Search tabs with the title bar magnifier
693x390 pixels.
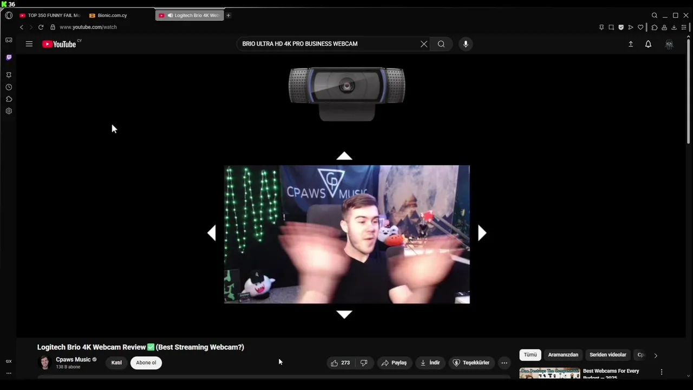[655, 15]
